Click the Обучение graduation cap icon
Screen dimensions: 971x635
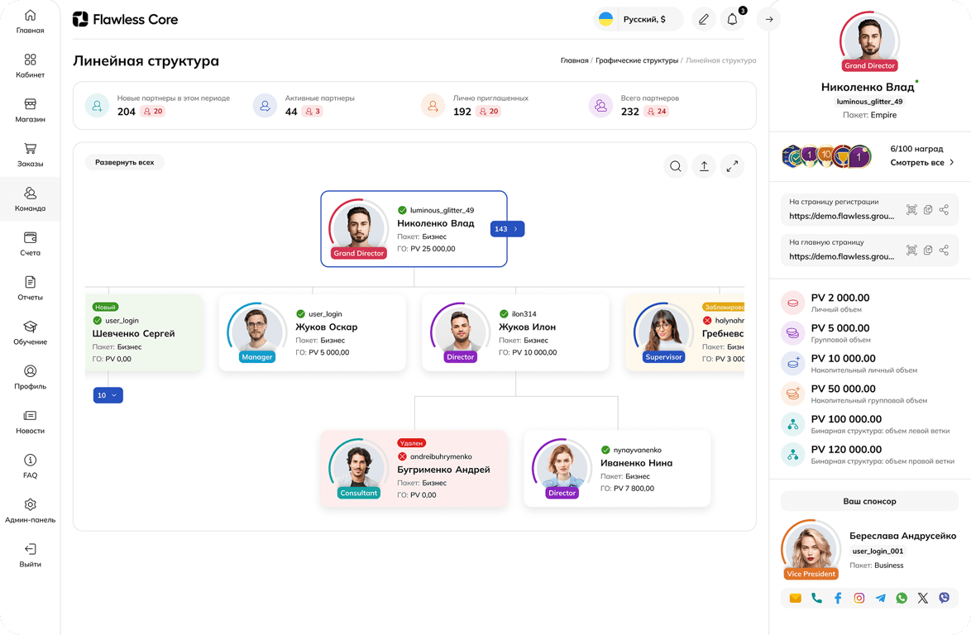coord(30,327)
